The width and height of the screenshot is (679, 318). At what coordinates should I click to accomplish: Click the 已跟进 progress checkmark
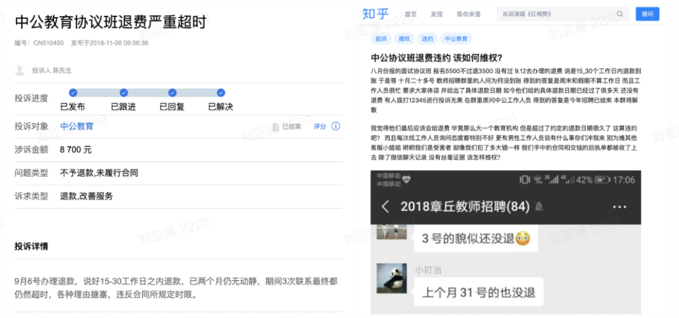pyautogui.click(x=123, y=93)
